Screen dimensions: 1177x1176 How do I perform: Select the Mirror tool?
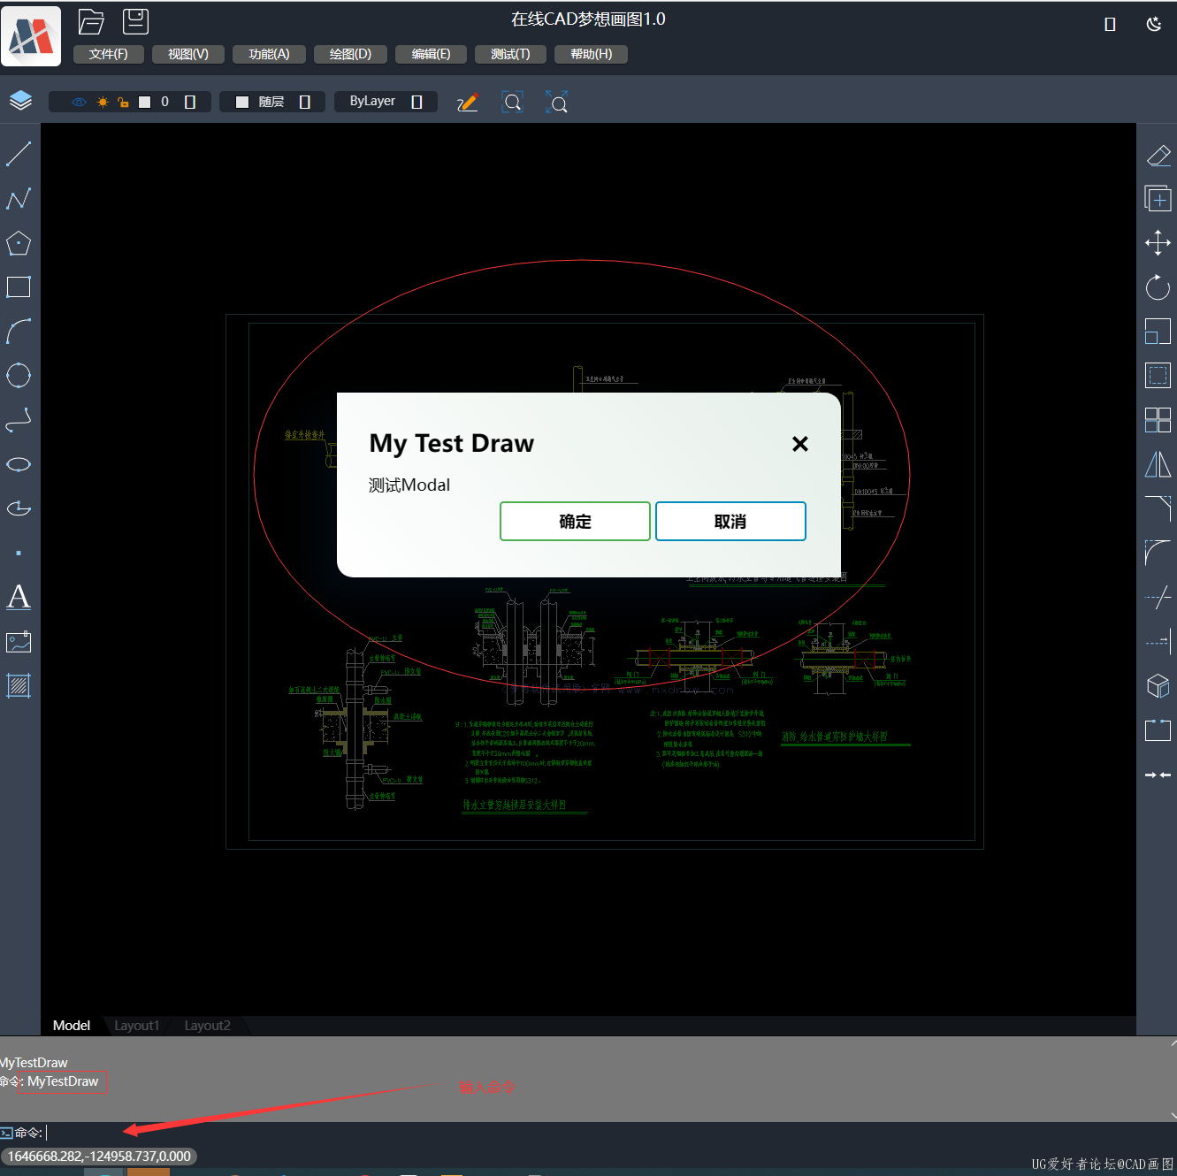[1158, 464]
